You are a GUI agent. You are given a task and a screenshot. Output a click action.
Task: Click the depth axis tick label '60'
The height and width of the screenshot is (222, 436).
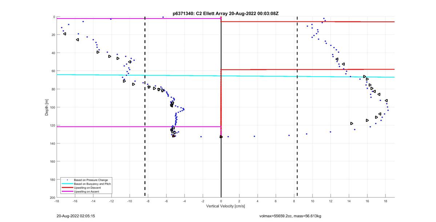(53, 71)
